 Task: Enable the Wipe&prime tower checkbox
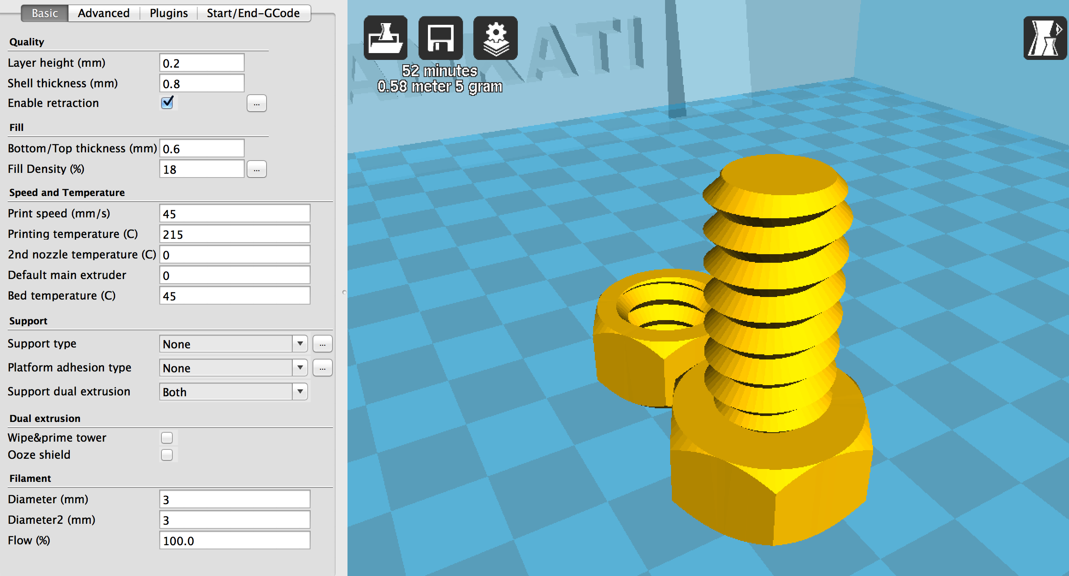[167, 437]
